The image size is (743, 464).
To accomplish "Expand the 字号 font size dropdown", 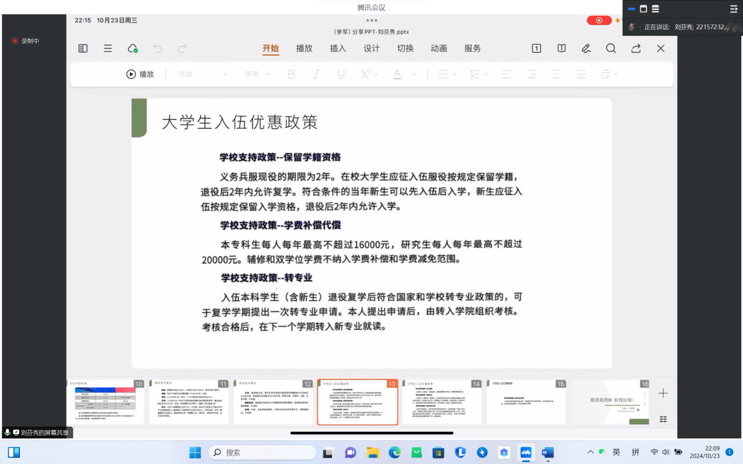I will point(258,74).
